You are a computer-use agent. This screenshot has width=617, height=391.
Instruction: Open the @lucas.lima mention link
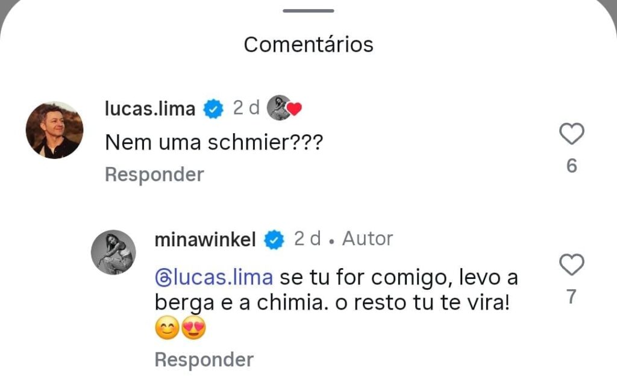210,277
